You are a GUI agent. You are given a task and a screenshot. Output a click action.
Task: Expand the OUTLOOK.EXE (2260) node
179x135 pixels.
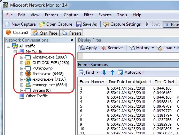[22, 63]
